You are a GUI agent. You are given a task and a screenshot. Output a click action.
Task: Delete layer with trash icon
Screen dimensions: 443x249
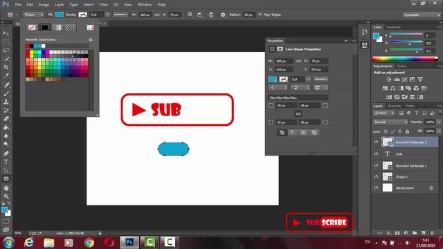point(432,233)
